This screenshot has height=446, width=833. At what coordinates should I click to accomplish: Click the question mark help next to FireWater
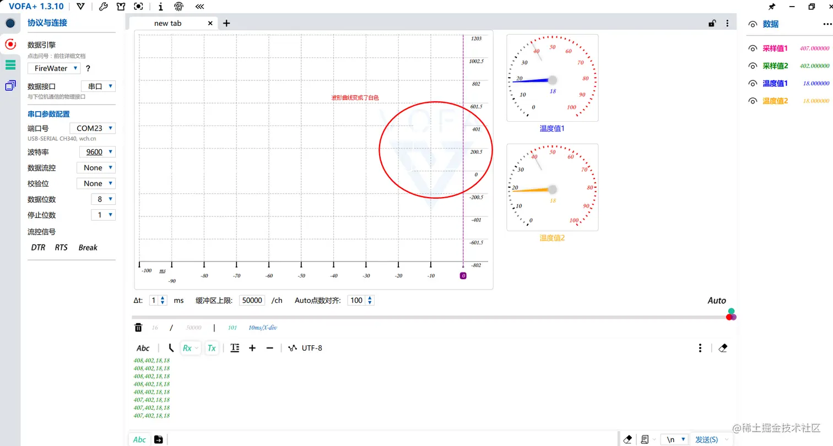88,69
